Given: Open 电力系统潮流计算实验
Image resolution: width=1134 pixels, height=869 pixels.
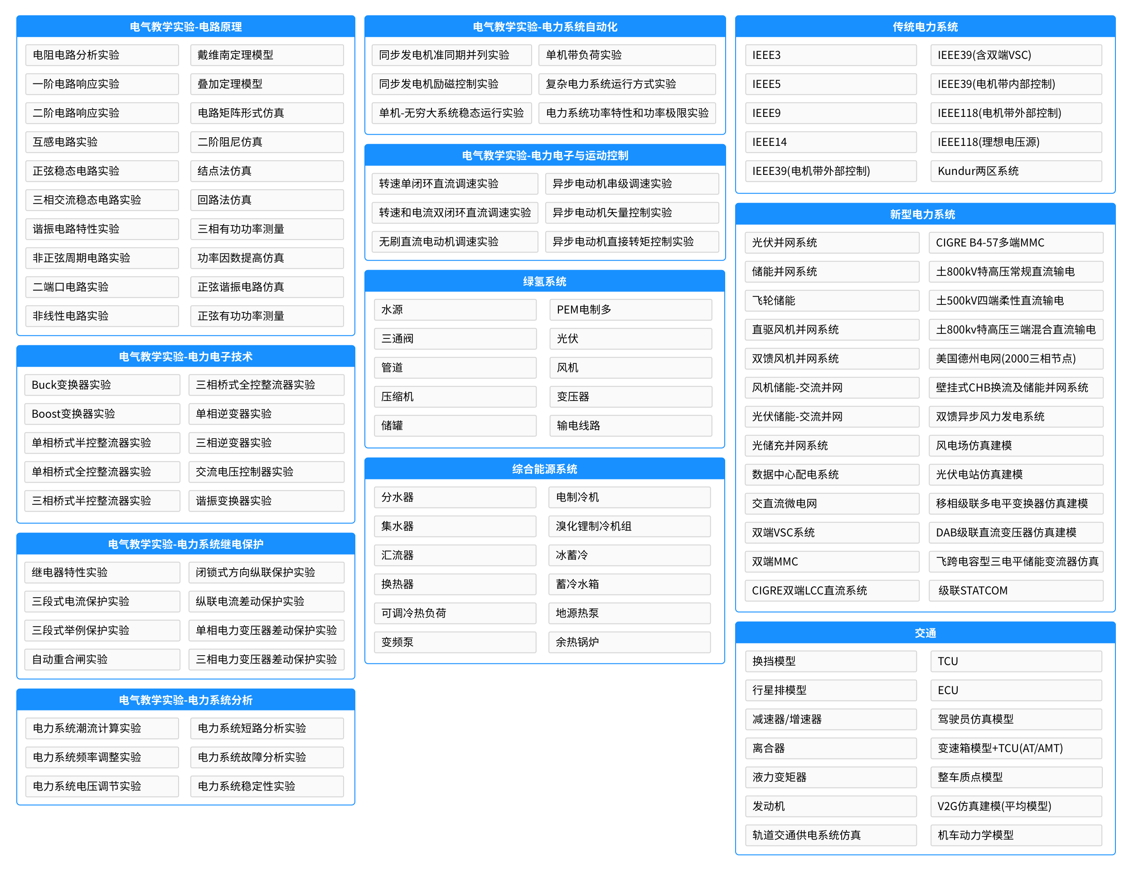Looking at the screenshot, I should coord(102,728).
